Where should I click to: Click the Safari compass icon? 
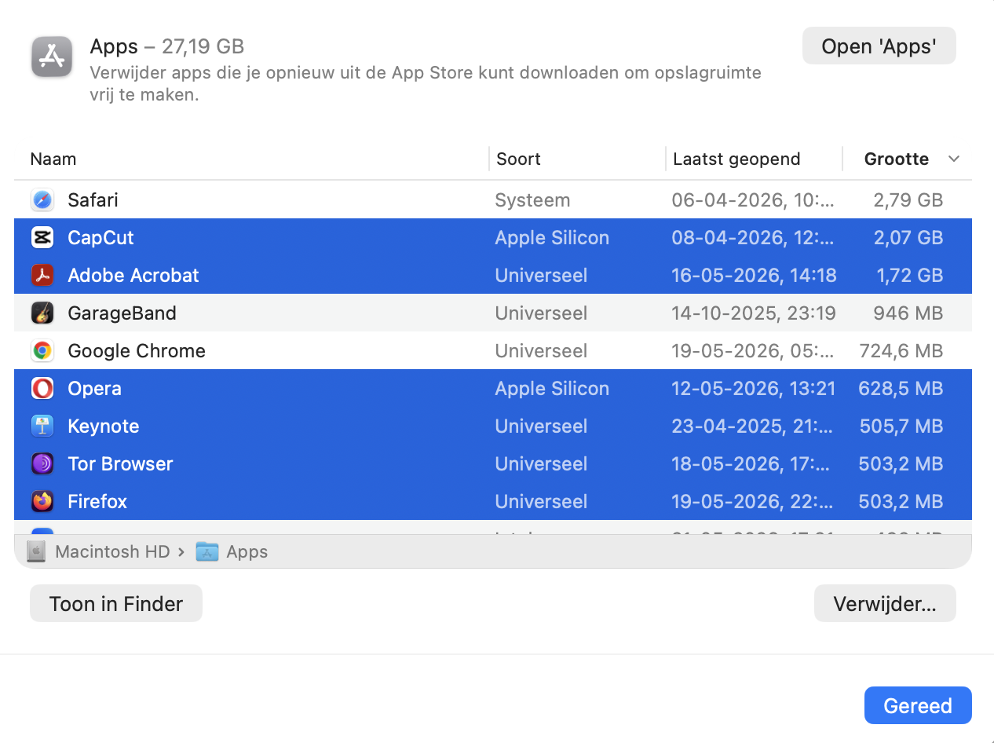[42, 199]
